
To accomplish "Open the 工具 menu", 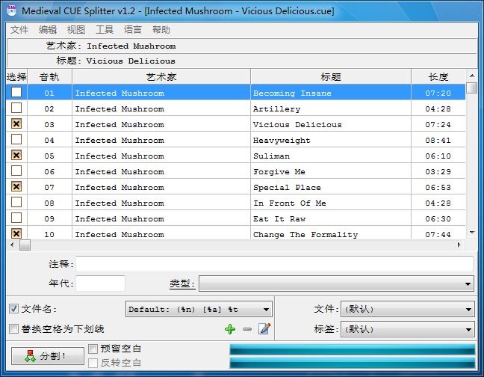I will pos(105,30).
